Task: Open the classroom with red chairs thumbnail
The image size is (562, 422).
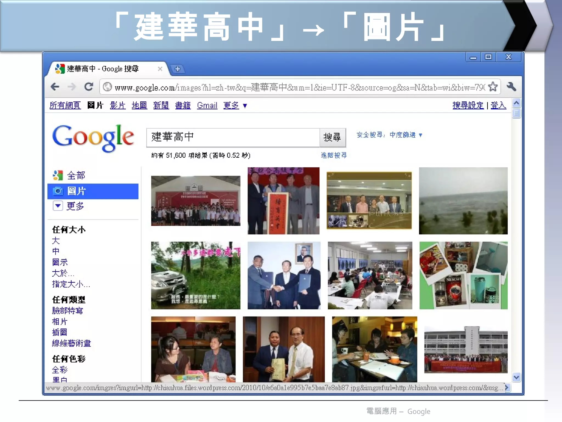Action: (x=370, y=275)
